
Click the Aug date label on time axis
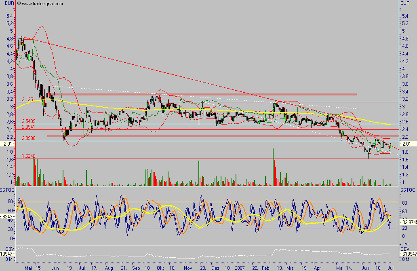tap(109, 268)
